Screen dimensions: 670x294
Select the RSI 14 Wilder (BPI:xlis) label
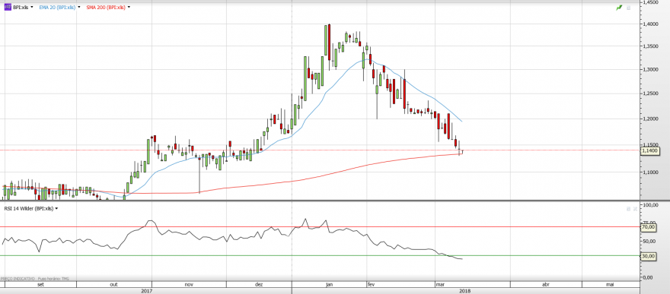coord(29,208)
